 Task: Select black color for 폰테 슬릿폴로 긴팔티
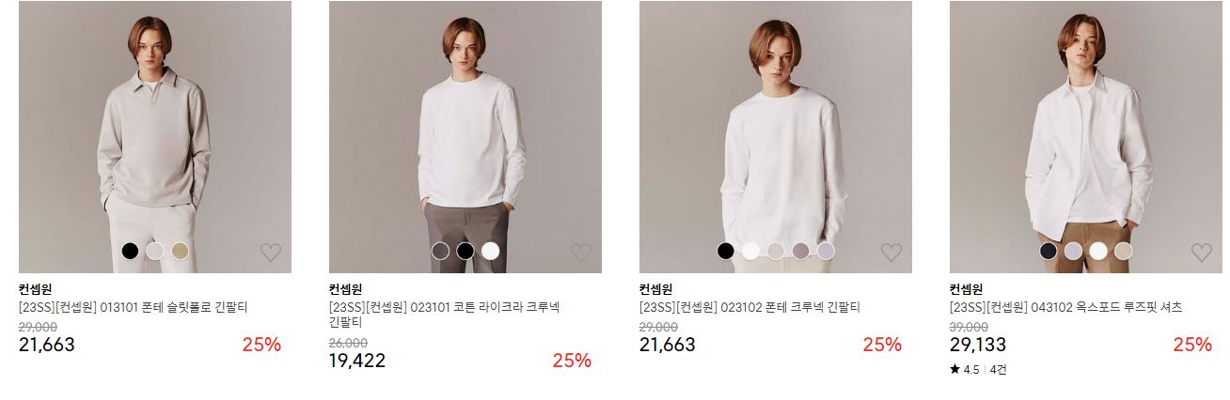click(130, 251)
